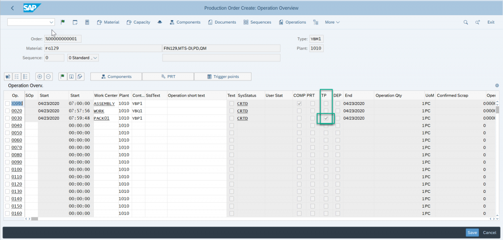Screen dimensions: 503x240
Task: Click the Trigger points button
Action: [x=223, y=77]
